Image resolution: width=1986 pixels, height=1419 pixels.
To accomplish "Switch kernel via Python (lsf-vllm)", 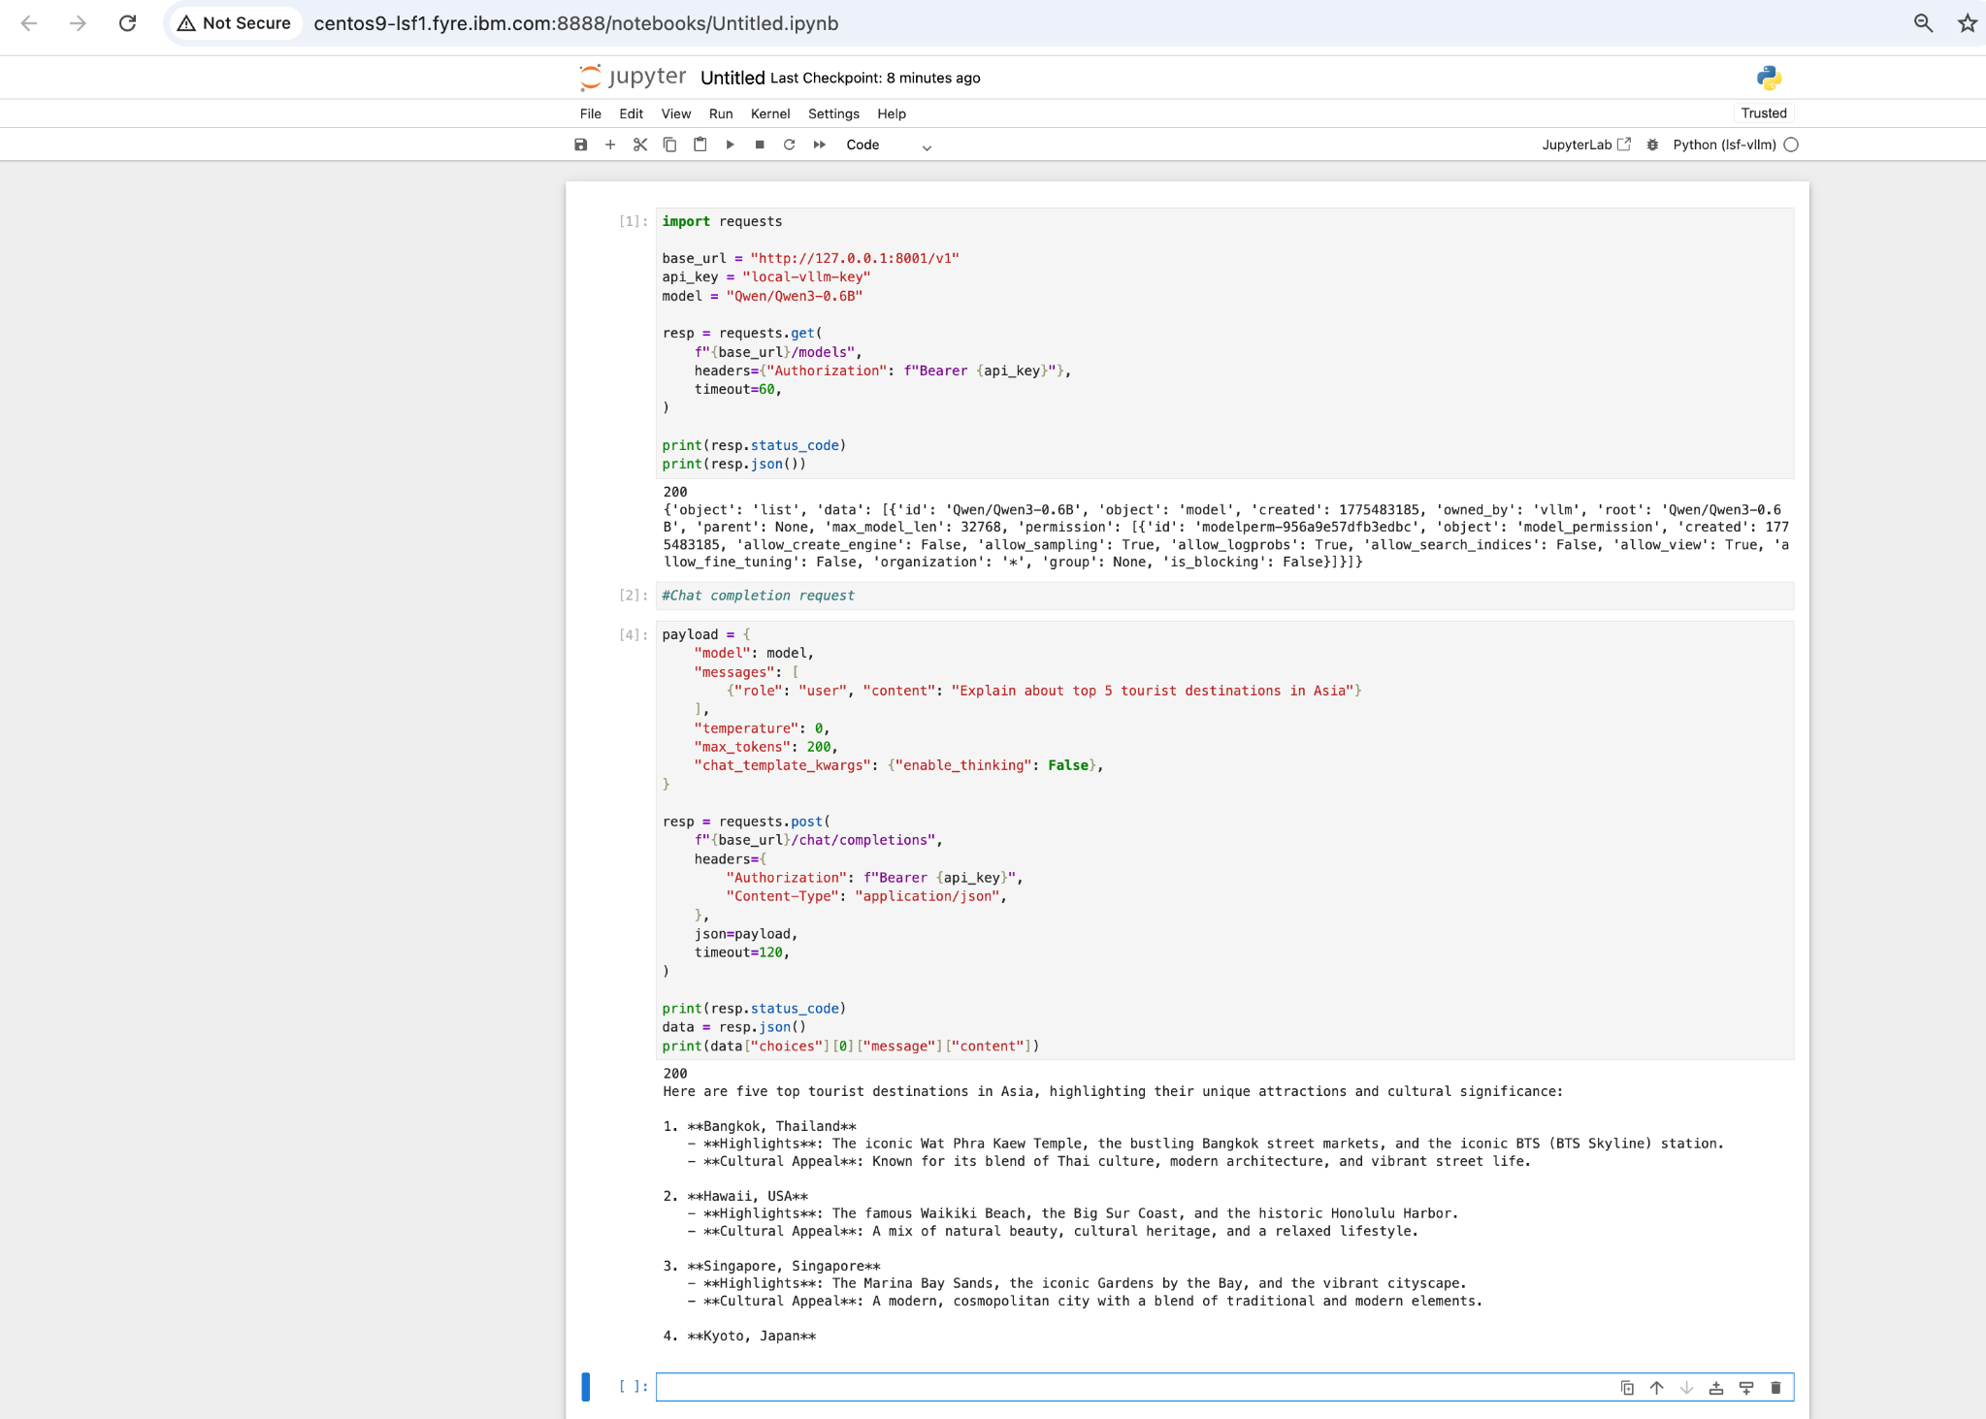I will (x=1724, y=145).
